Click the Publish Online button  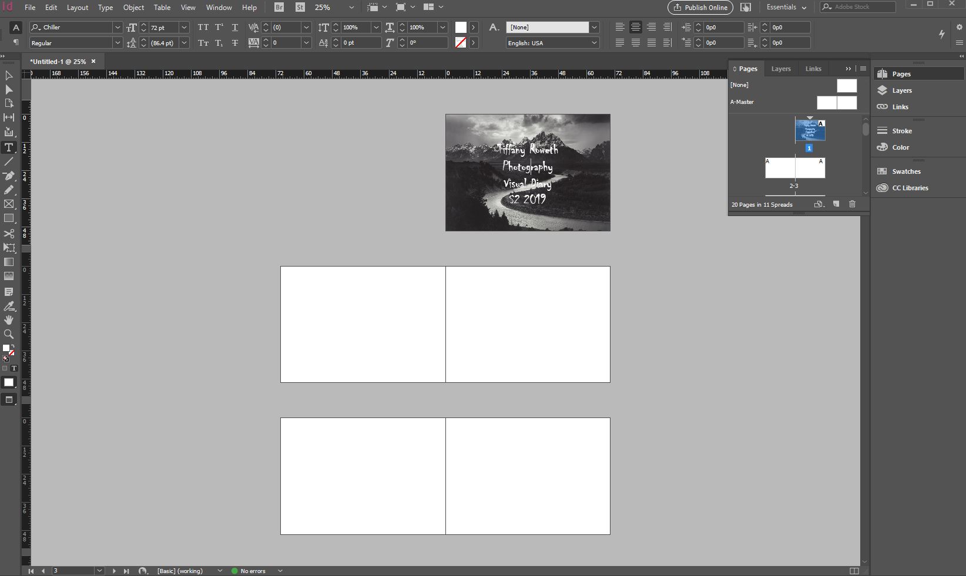pos(700,8)
